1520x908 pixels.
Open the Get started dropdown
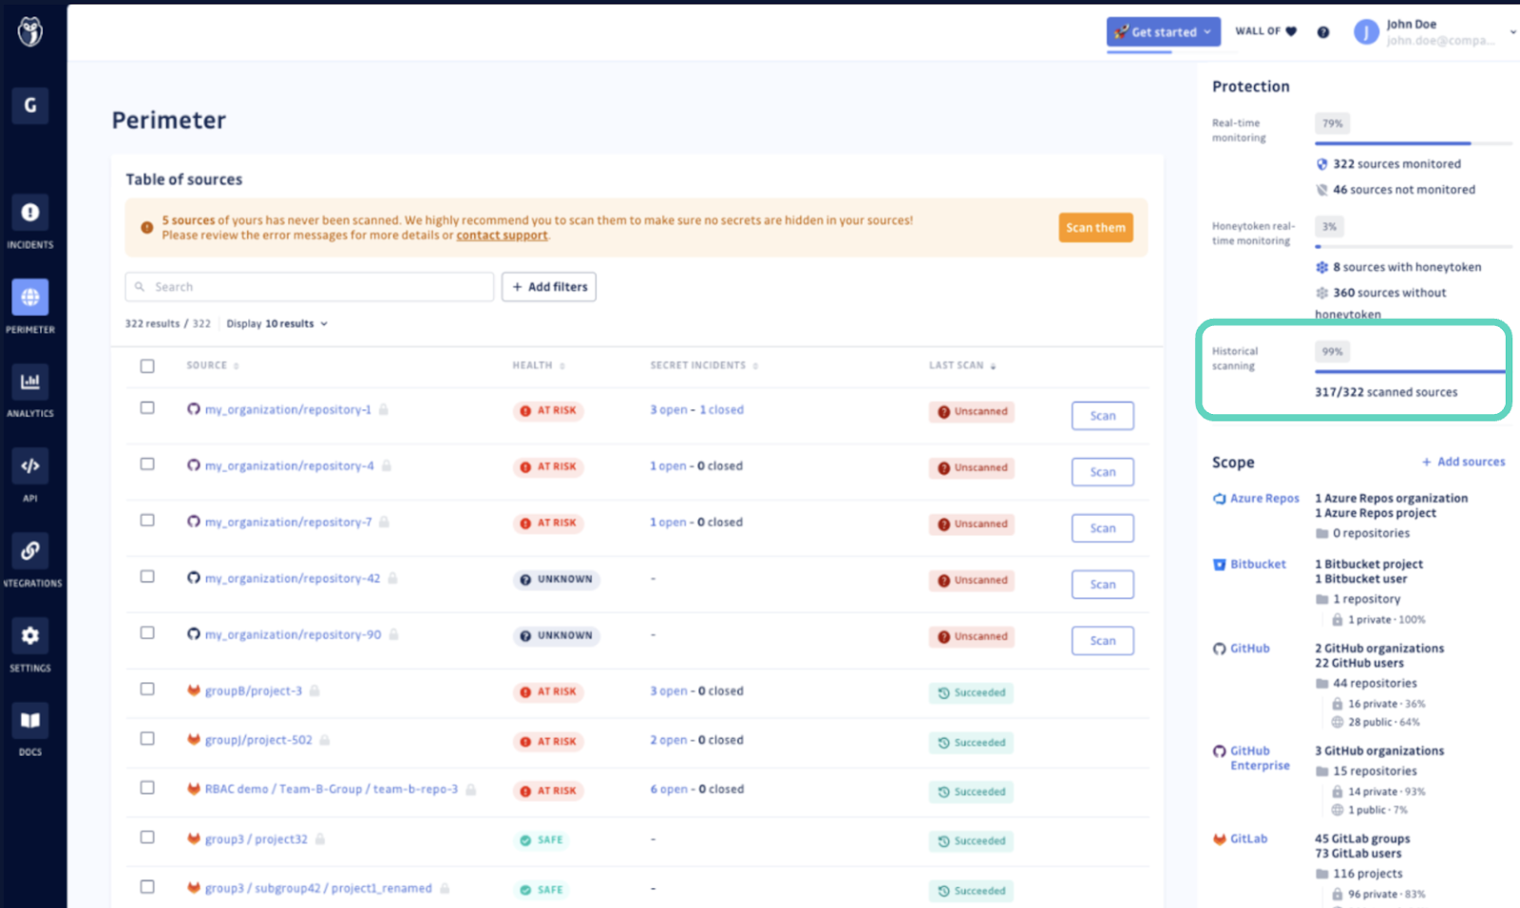point(1163,31)
